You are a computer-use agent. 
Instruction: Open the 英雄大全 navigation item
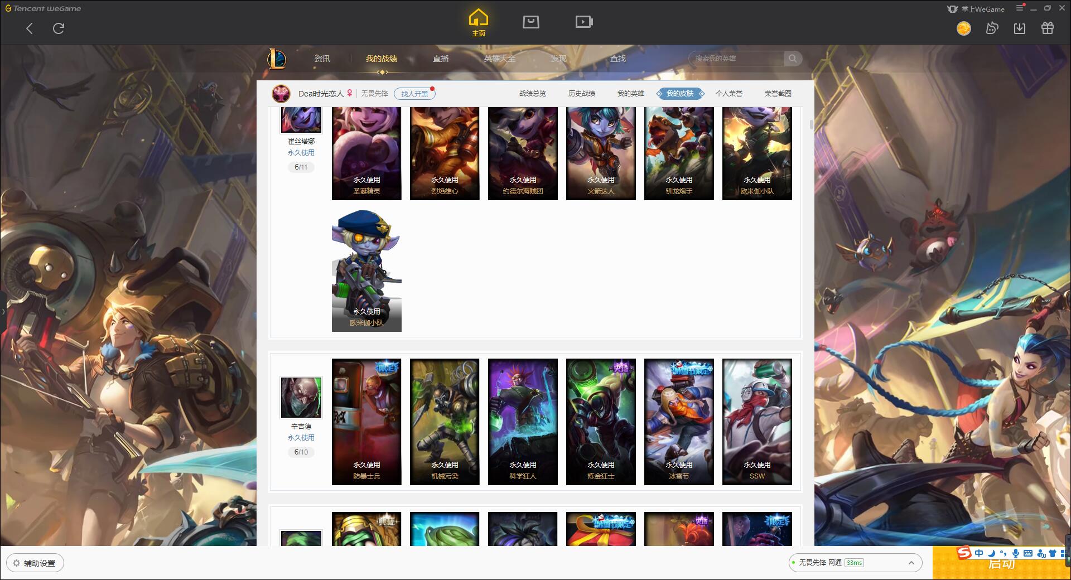(x=500, y=59)
